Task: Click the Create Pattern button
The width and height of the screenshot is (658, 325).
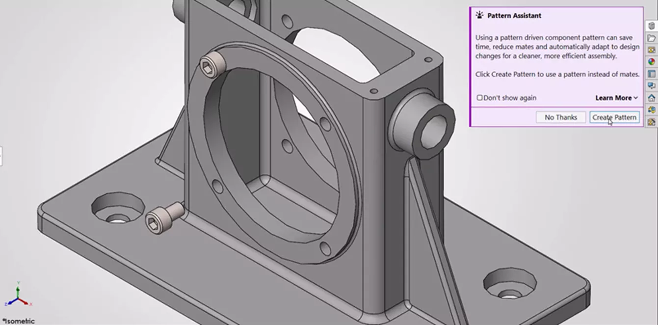Action: tap(614, 117)
